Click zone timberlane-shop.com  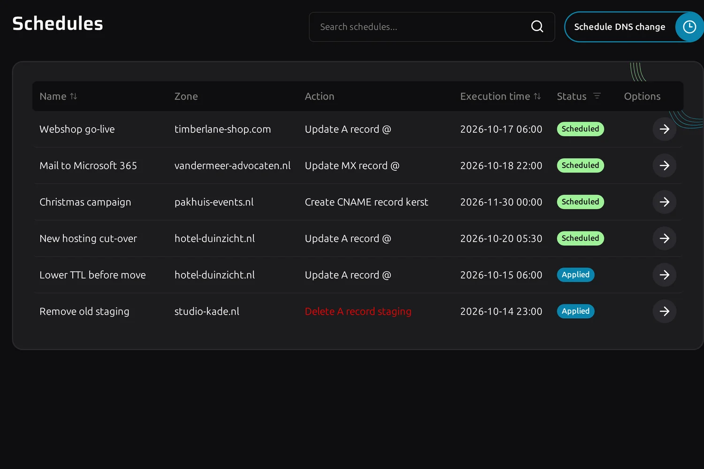click(222, 129)
